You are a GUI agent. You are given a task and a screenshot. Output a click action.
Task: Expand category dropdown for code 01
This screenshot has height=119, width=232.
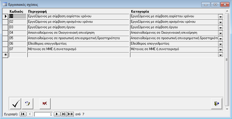click(x=220, y=16)
